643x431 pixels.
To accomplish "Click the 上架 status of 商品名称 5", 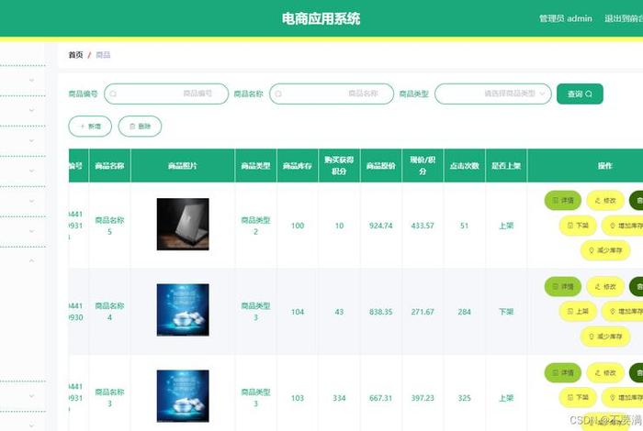I will tap(506, 226).
